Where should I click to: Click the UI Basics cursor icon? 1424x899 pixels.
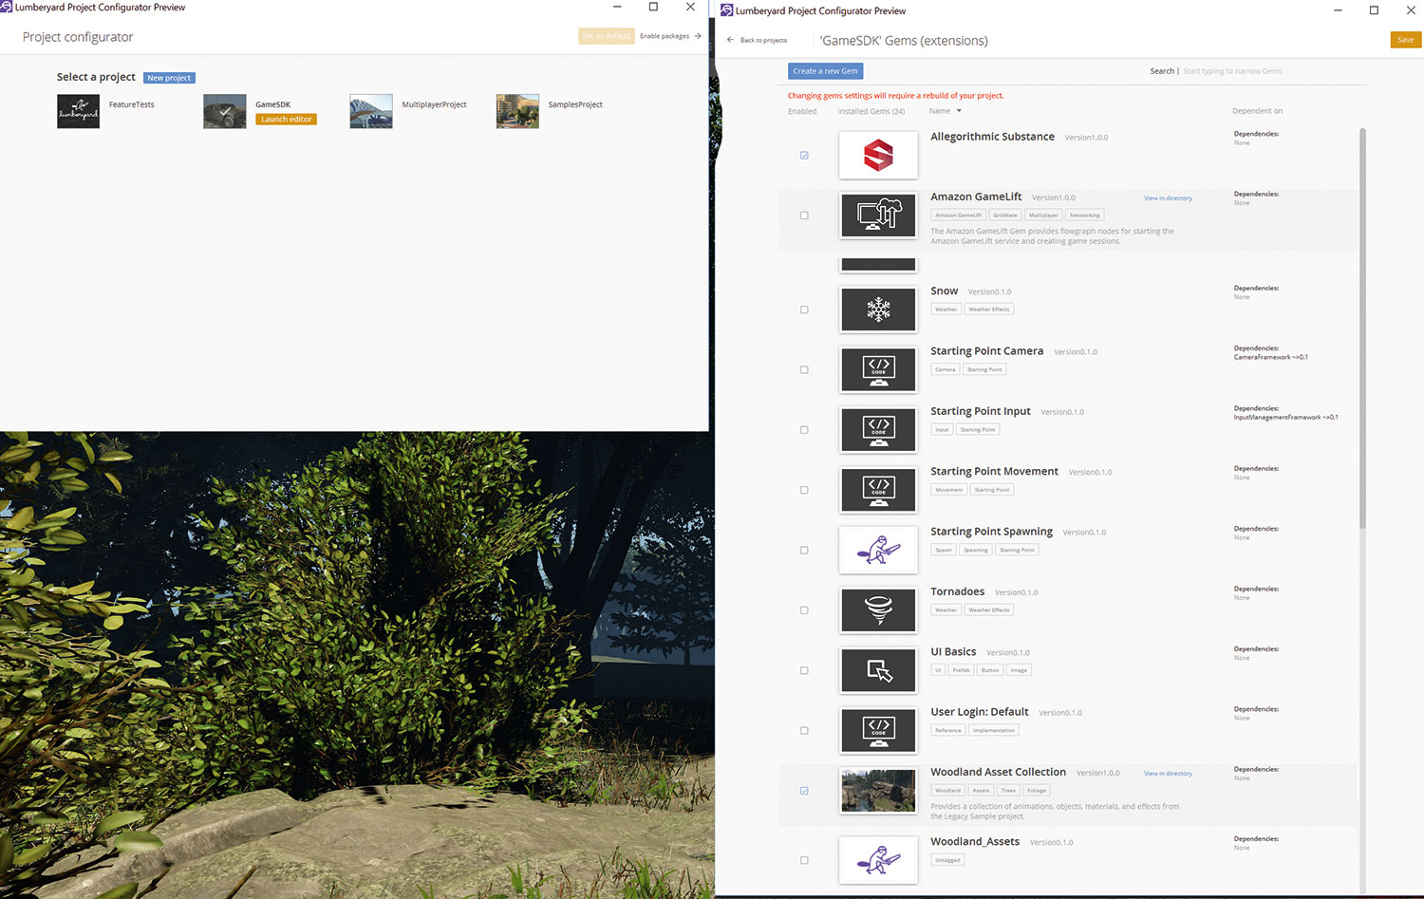(x=878, y=670)
